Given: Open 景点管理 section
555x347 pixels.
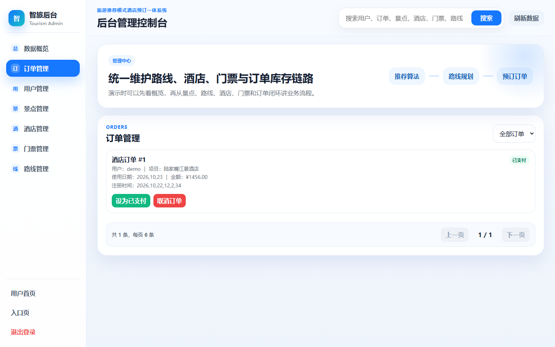Looking at the screenshot, I should (x=43, y=109).
